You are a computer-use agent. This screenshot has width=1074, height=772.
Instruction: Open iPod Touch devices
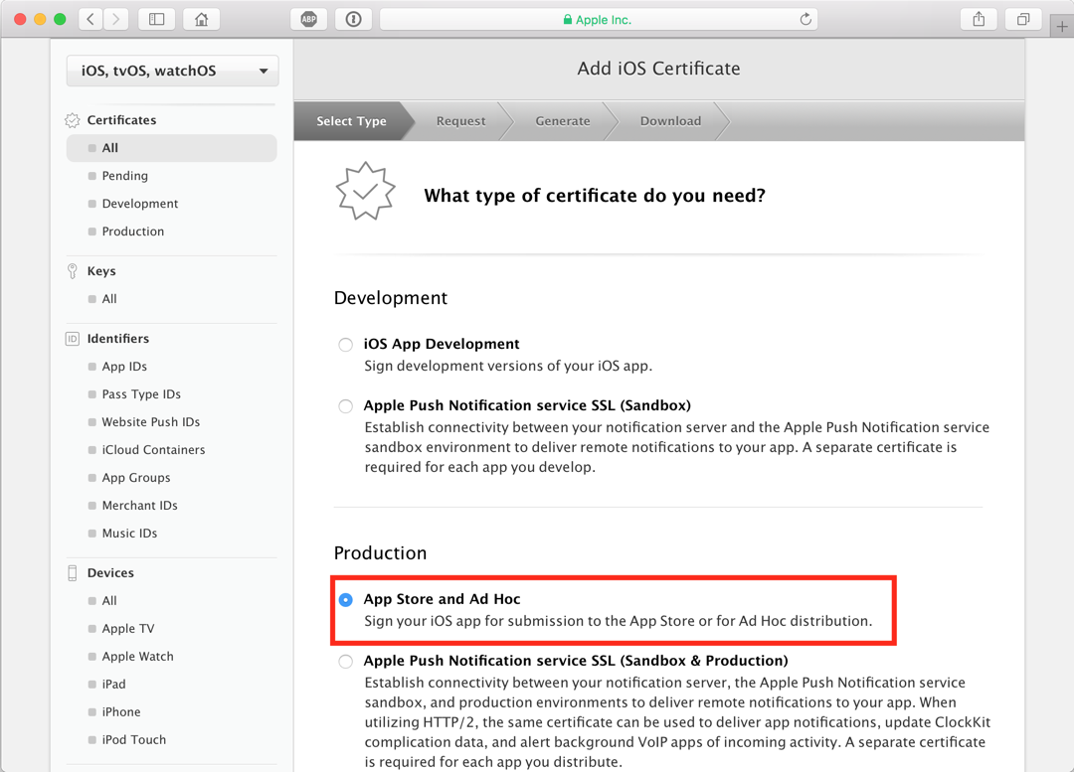(x=133, y=740)
